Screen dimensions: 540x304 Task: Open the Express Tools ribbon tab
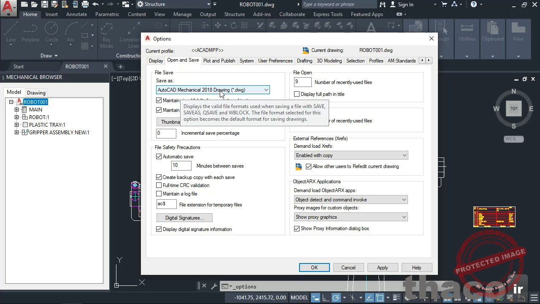(x=328, y=14)
